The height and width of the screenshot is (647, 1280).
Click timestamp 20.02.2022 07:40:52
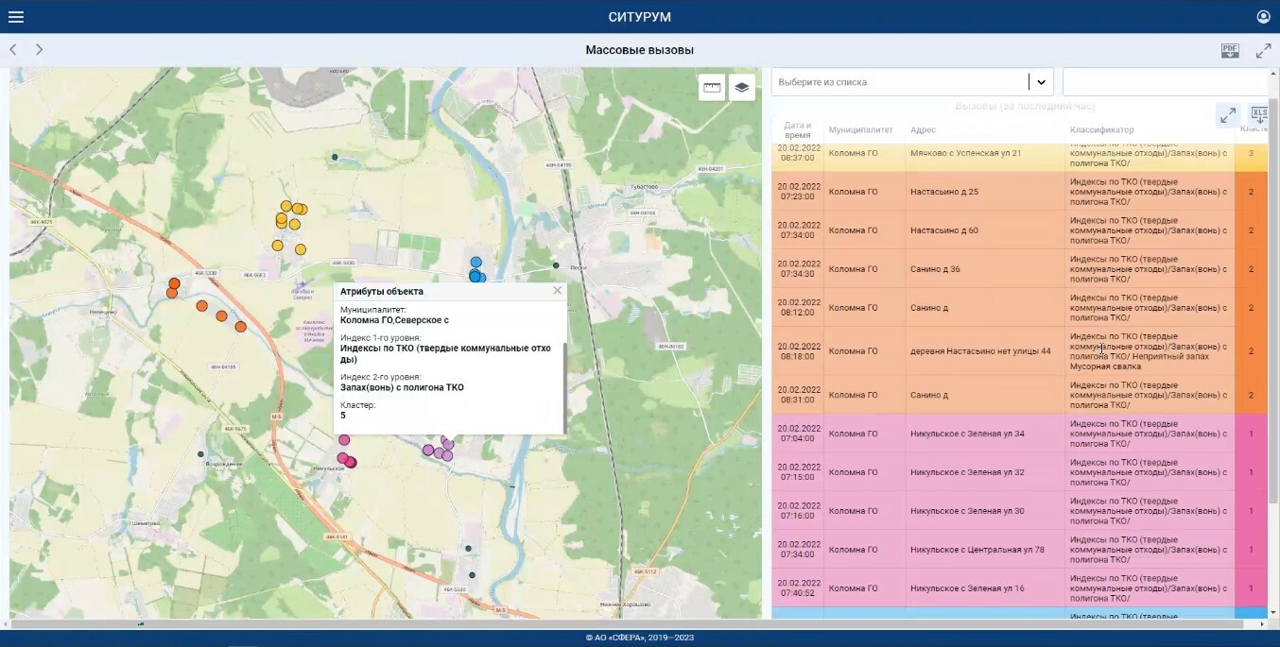(x=798, y=588)
